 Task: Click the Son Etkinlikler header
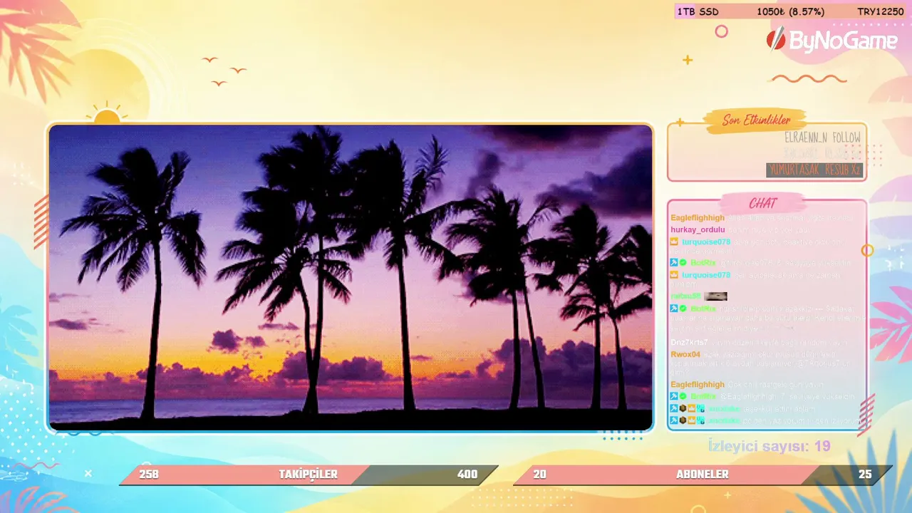point(756,120)
